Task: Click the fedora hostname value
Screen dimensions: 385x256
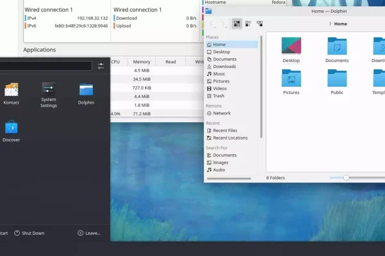Action: click(278, 2)
